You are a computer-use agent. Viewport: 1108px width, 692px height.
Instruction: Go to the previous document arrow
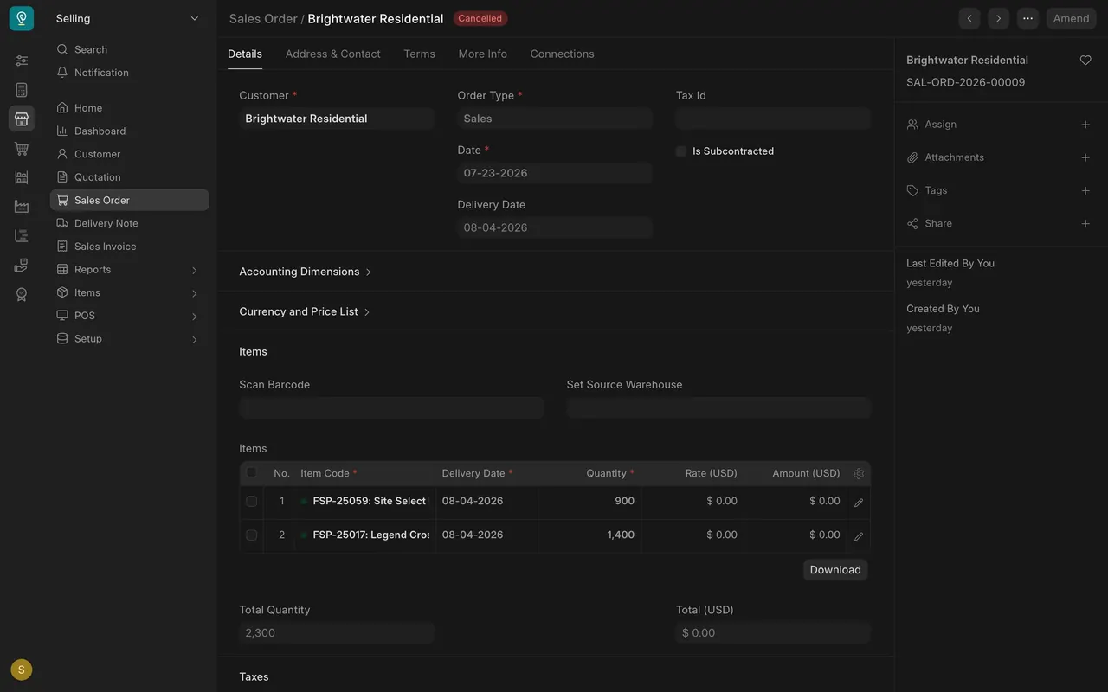pyautogui.click(x=969, y=18)
